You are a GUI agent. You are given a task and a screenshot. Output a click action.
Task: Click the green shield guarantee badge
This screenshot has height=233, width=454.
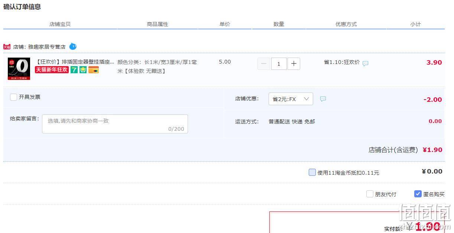[83, 69]
